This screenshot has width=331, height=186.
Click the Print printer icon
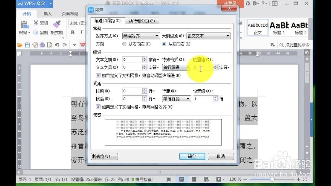click(x=42, y=45)
